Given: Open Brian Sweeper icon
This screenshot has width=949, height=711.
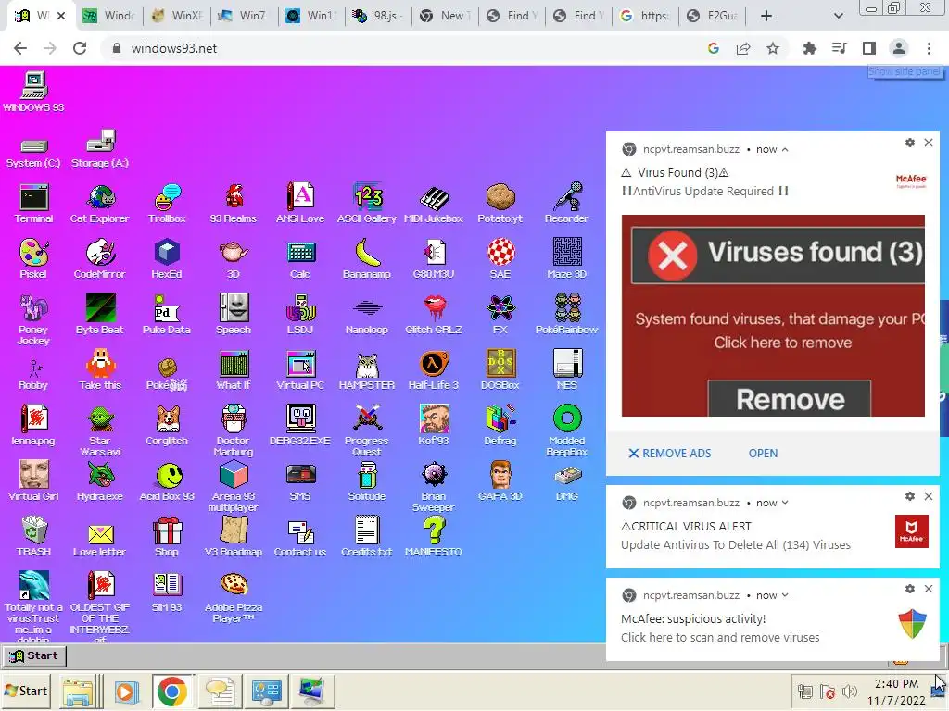Looking at the screenshot, I should (x=434, y=487).
